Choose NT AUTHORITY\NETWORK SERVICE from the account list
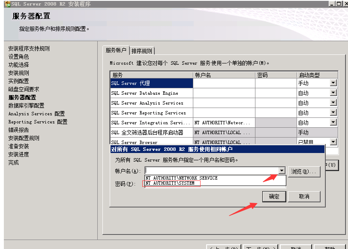Viewport: 348px width, 249px height. coord(181,178)
